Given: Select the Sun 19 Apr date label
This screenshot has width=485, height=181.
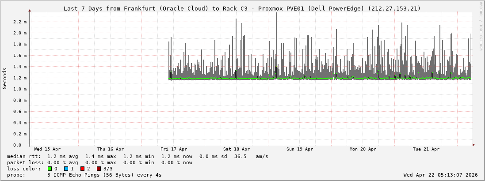Looking at the screenshot, I should (x=300, y=149).
